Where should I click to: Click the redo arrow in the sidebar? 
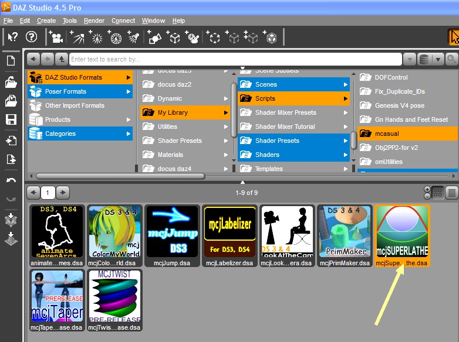[x=11, y=199]
